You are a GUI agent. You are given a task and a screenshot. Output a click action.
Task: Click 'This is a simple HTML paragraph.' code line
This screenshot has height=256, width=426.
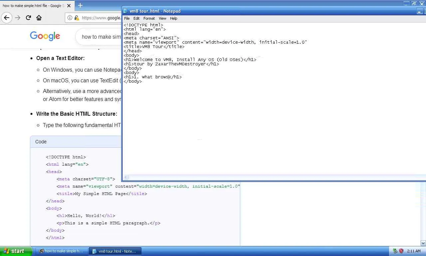(108, 223)
